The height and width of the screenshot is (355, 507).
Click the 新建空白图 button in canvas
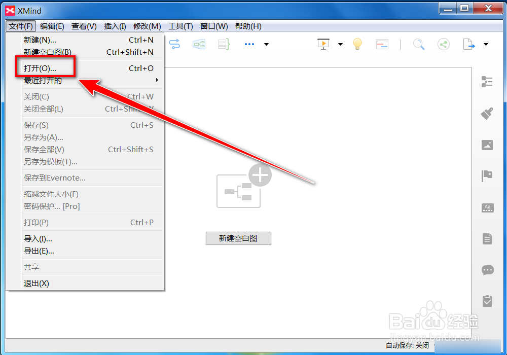pyautogui.click(x=238, y=238)
